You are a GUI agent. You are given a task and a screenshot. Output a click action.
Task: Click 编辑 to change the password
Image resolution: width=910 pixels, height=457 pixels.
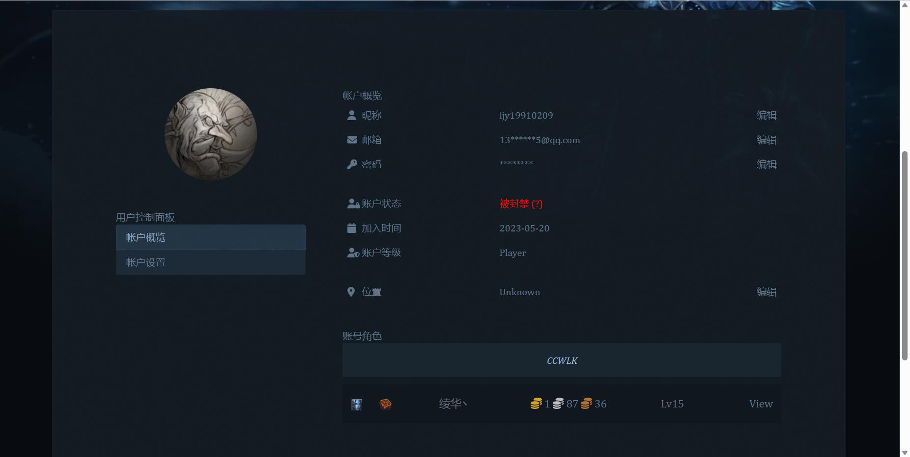(x=767, y=164)
